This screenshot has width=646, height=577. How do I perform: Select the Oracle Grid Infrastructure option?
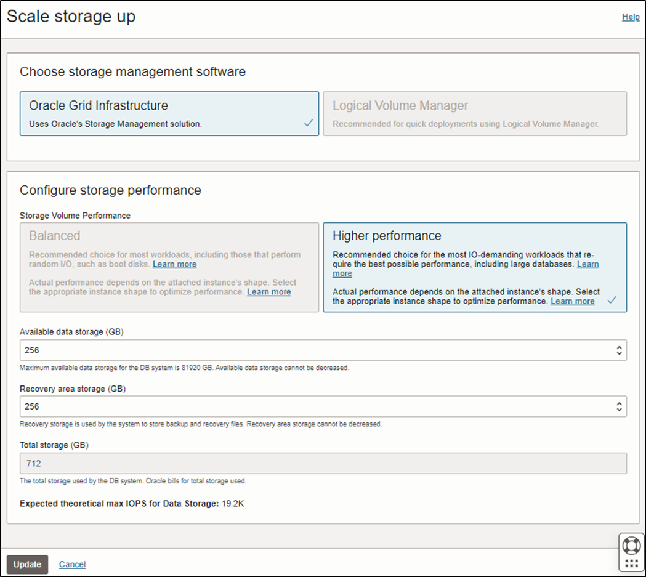[169, 114]
